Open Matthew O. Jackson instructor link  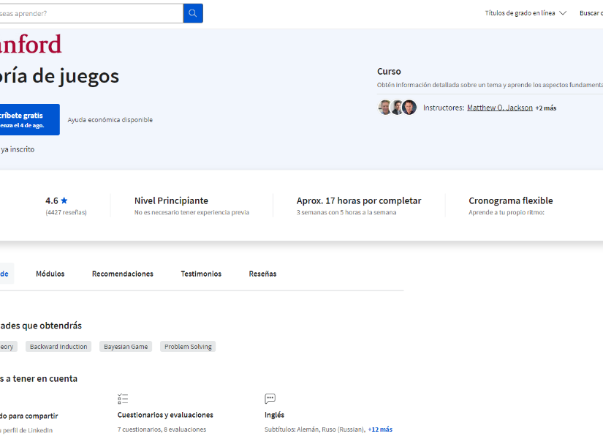point(499,108)
